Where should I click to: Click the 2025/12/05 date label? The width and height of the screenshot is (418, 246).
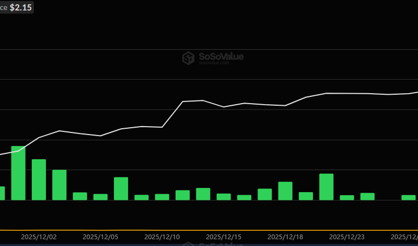(100, 237)
